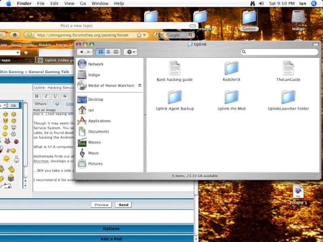Click the Preview button

pyautogui.click(x=101, y=205)
